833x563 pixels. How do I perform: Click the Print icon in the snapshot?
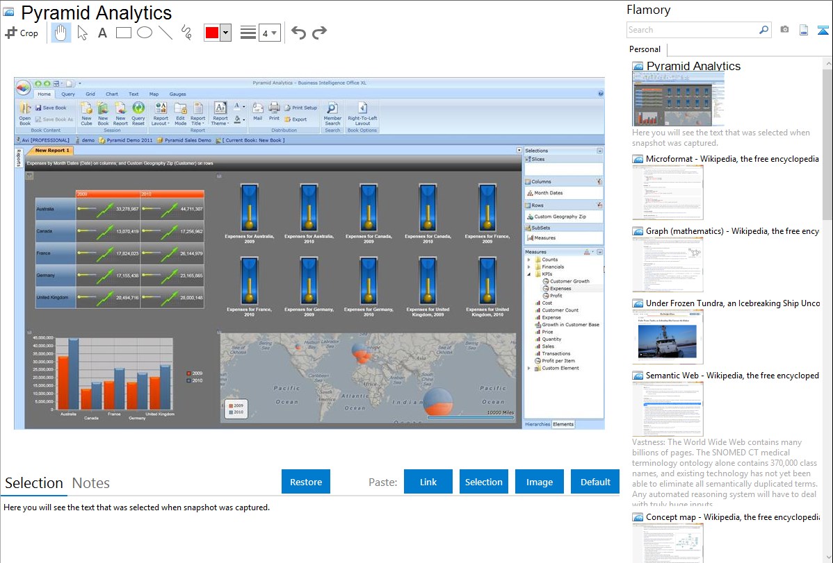click(x=274, y=112)
